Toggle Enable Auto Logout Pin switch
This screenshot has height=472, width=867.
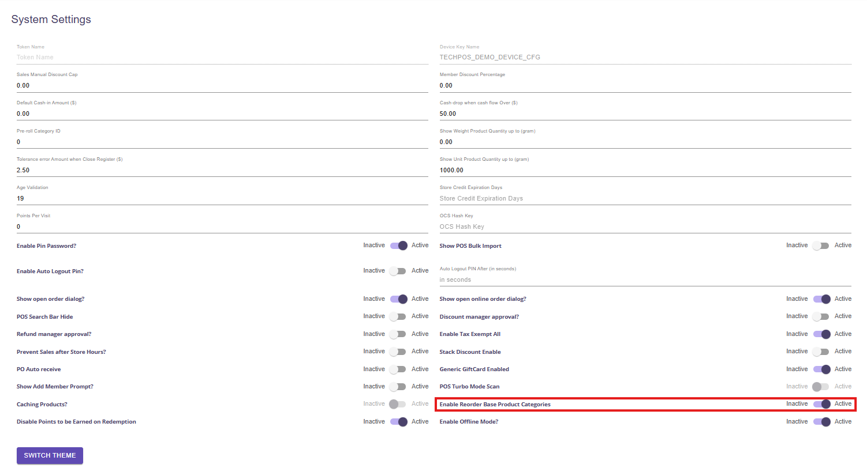(x=398, y=271)
